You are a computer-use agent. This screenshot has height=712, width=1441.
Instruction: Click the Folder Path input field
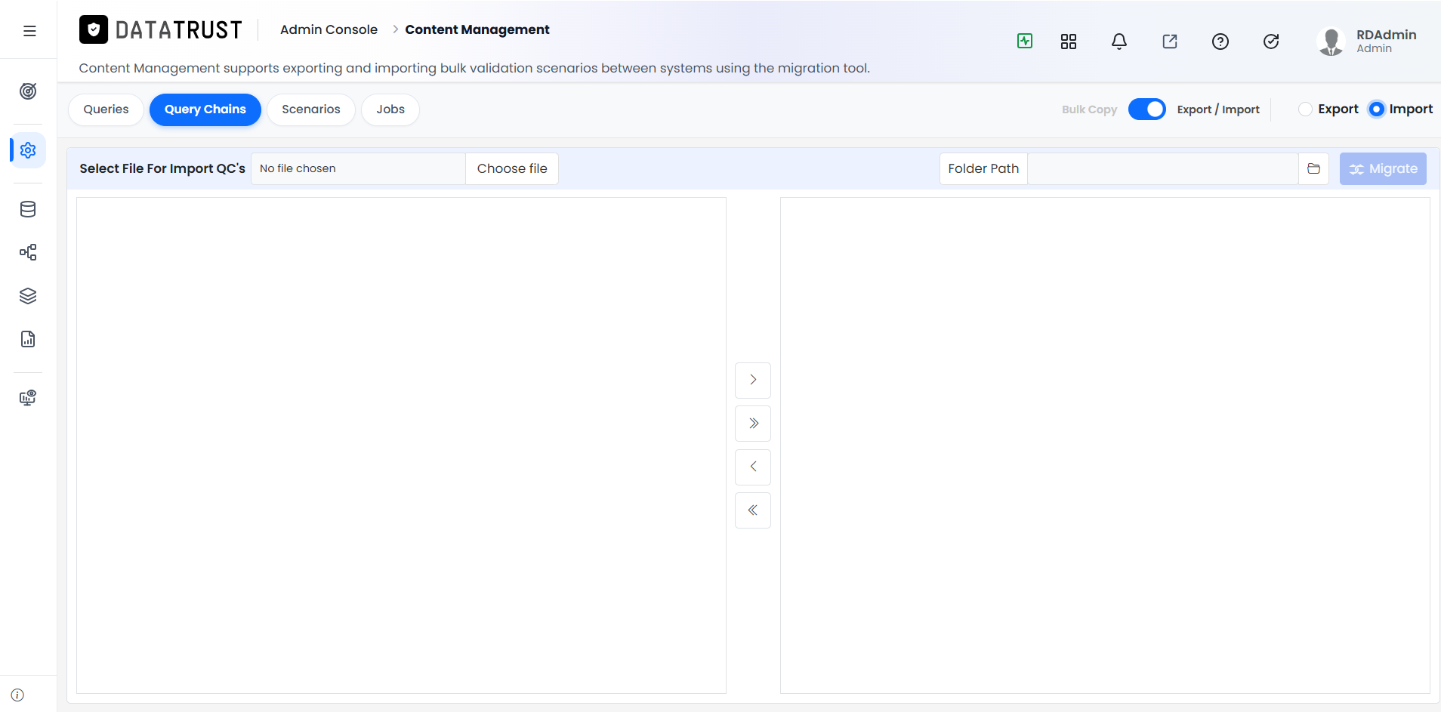1163,168
